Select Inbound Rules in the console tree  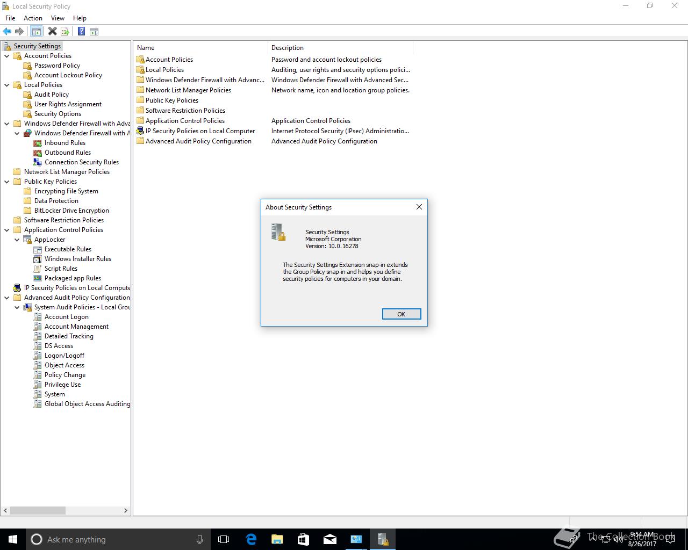click(64, 143)
